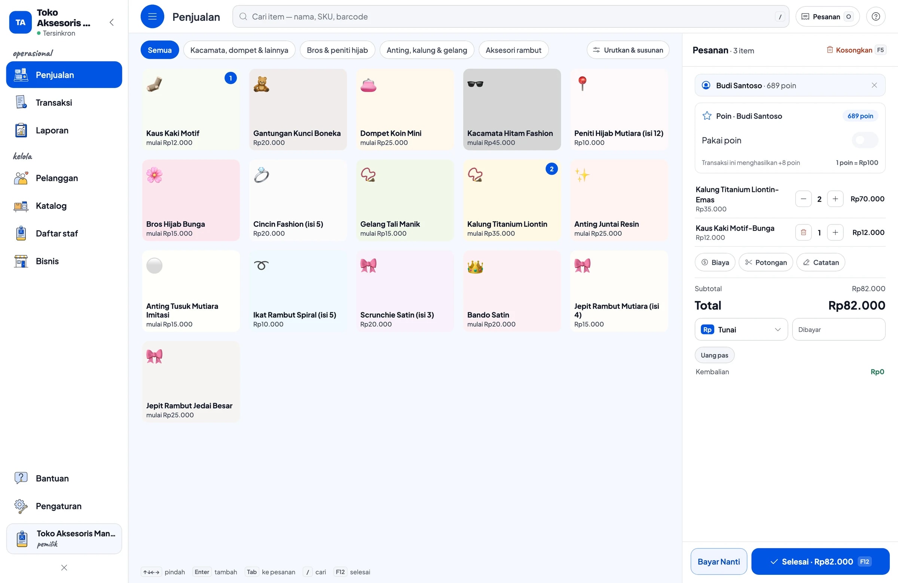Add Bando Satin product card
Viewport: 898px width, 583px height.
click(511, 291)
